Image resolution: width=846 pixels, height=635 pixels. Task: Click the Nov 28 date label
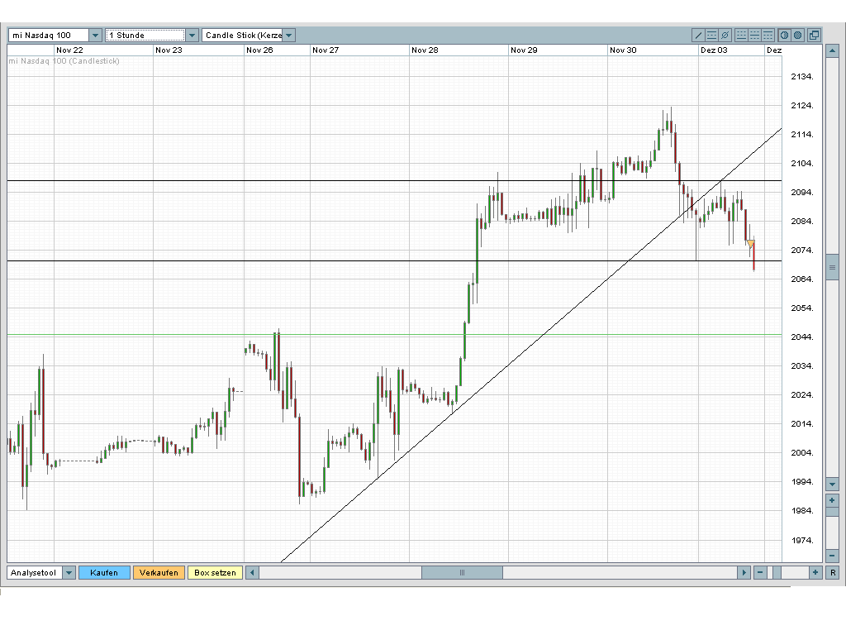pos(425,50)
